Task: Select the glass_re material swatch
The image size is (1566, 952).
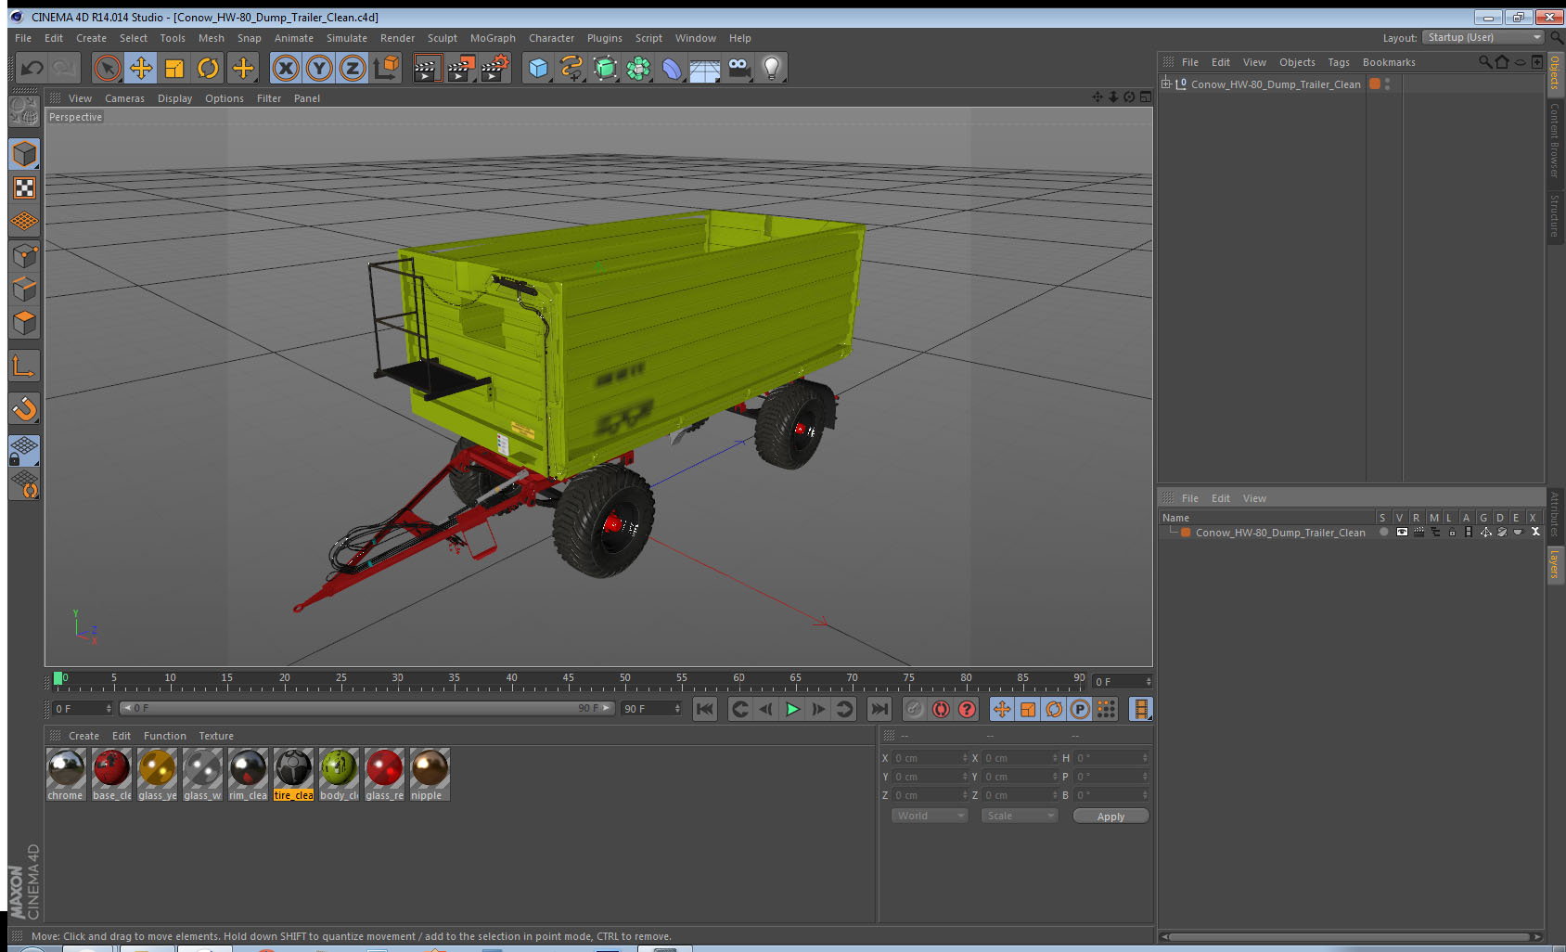Action: click(x=384, y=775)
